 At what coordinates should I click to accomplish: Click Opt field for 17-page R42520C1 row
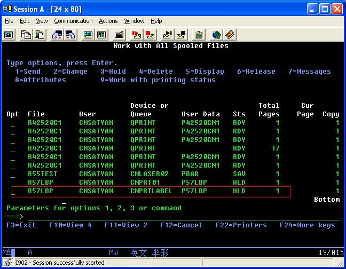[x=13, y=148]
